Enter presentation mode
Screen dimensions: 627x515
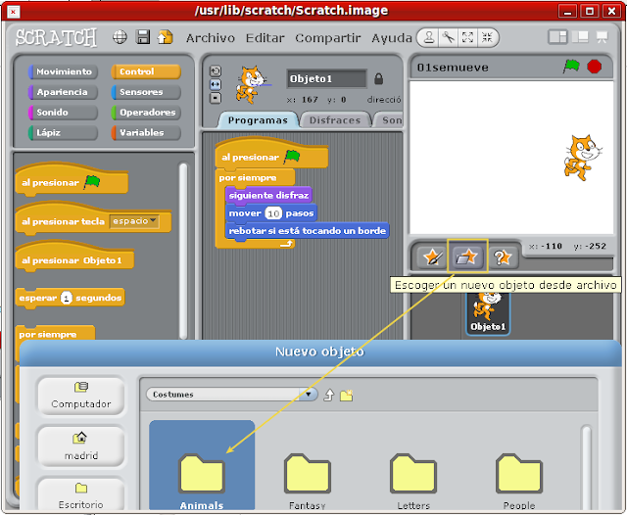pos(603,37)
